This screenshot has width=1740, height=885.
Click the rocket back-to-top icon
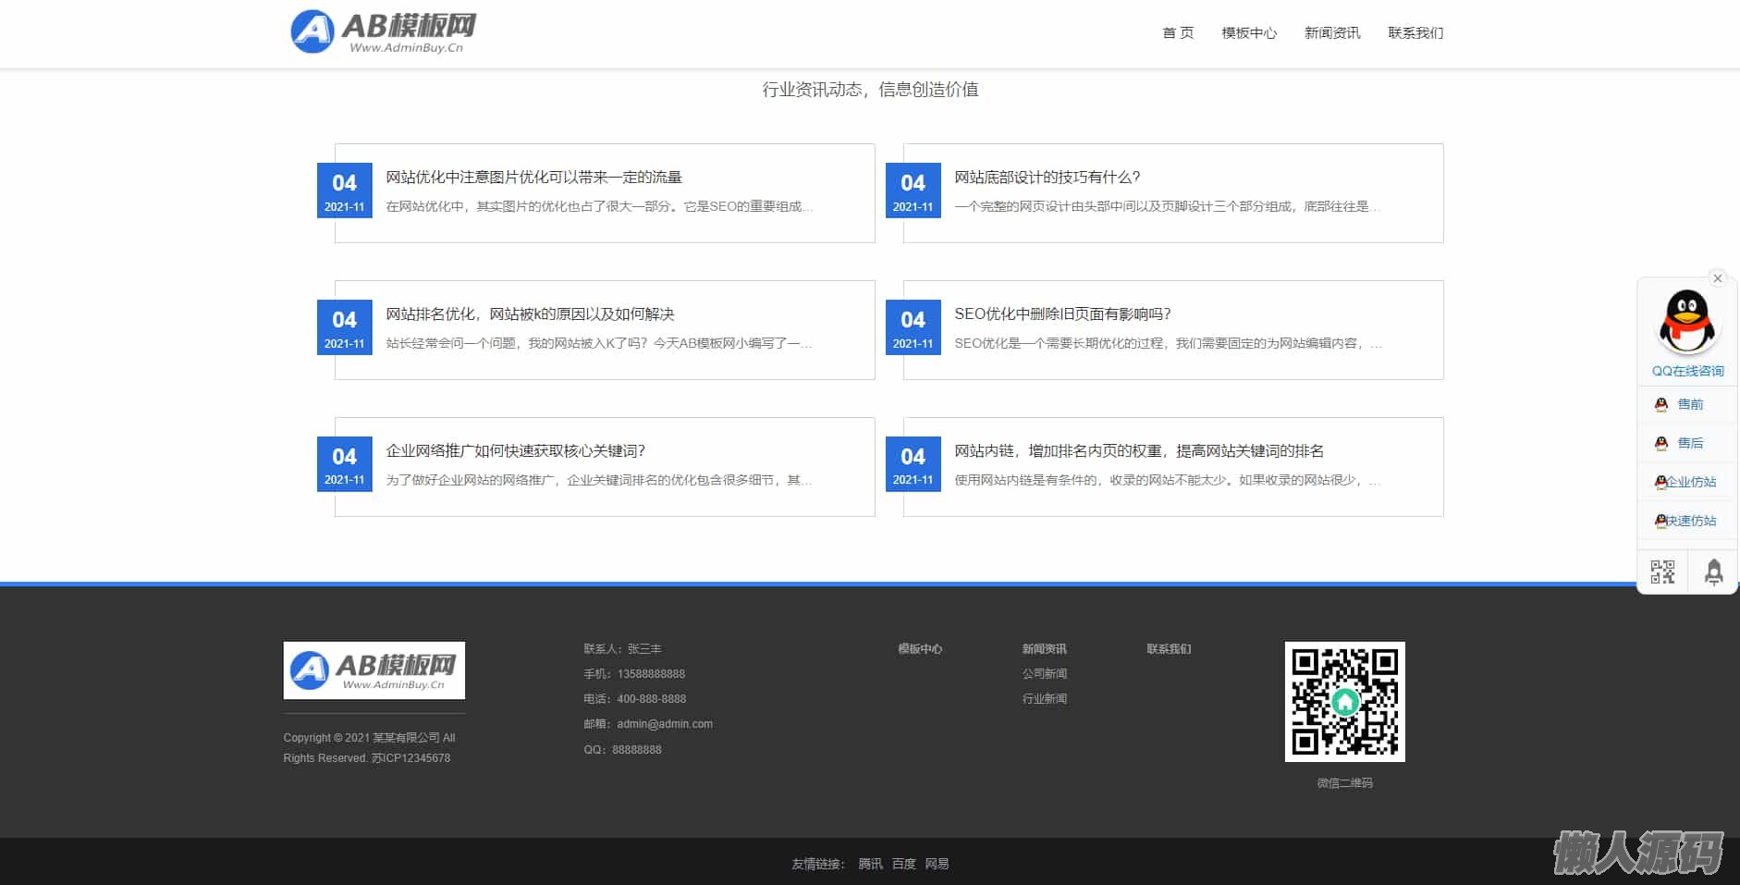click(1713, 572)
